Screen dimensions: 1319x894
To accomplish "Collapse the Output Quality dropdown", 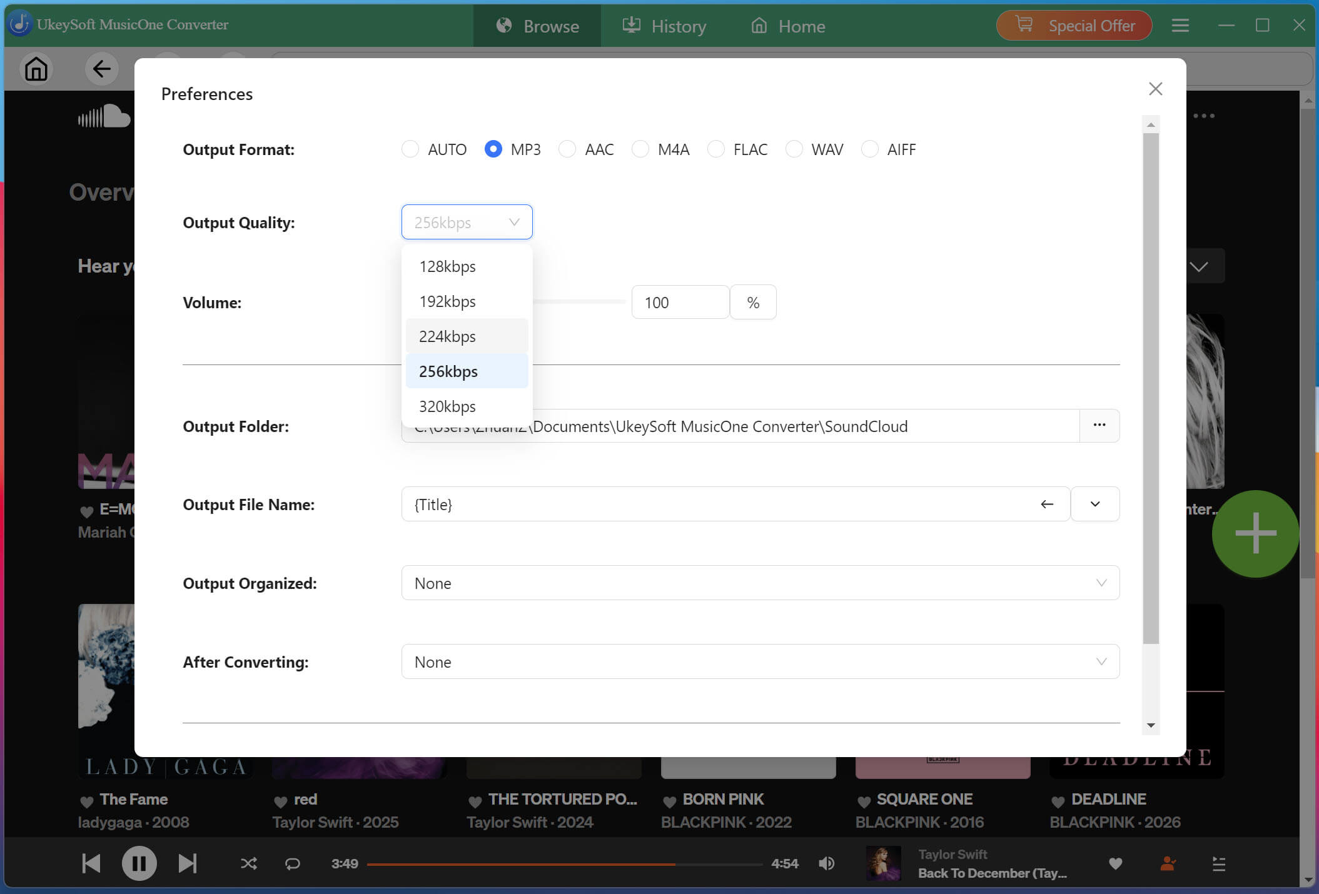I will click(467, 222).
